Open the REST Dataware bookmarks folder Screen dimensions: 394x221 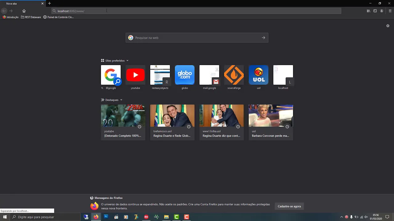(31, 17)
